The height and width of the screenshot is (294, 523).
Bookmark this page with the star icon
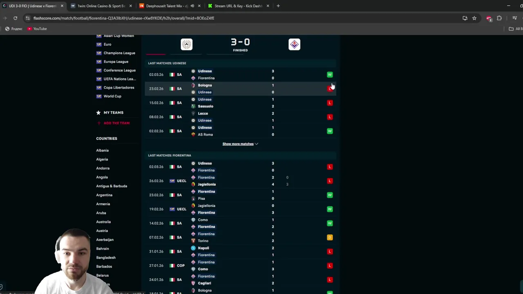[474, 18]
